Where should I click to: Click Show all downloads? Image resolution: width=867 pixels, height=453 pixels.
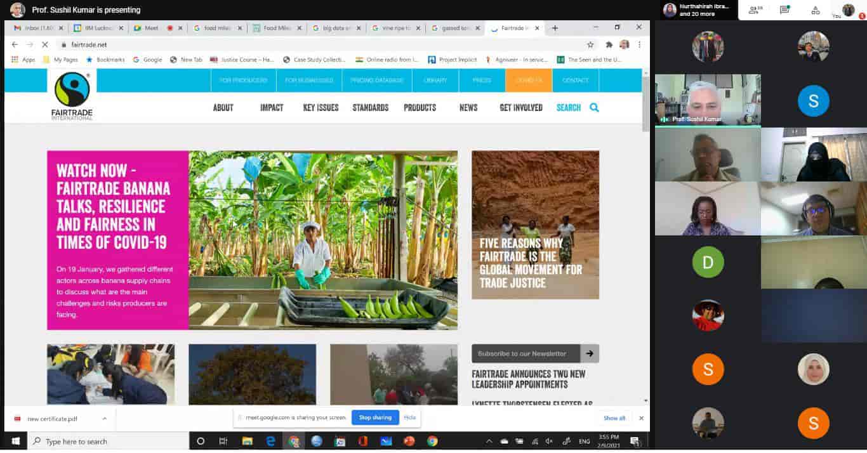coord(614,418)
